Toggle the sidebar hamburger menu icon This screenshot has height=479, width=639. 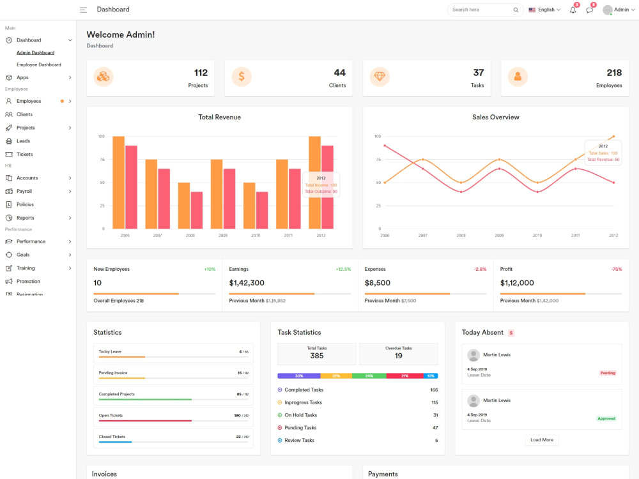[83, 10]
